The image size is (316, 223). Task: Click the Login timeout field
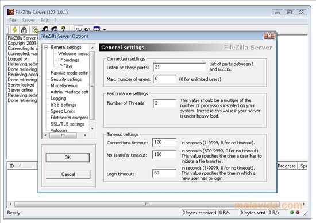tap(164, 173)
